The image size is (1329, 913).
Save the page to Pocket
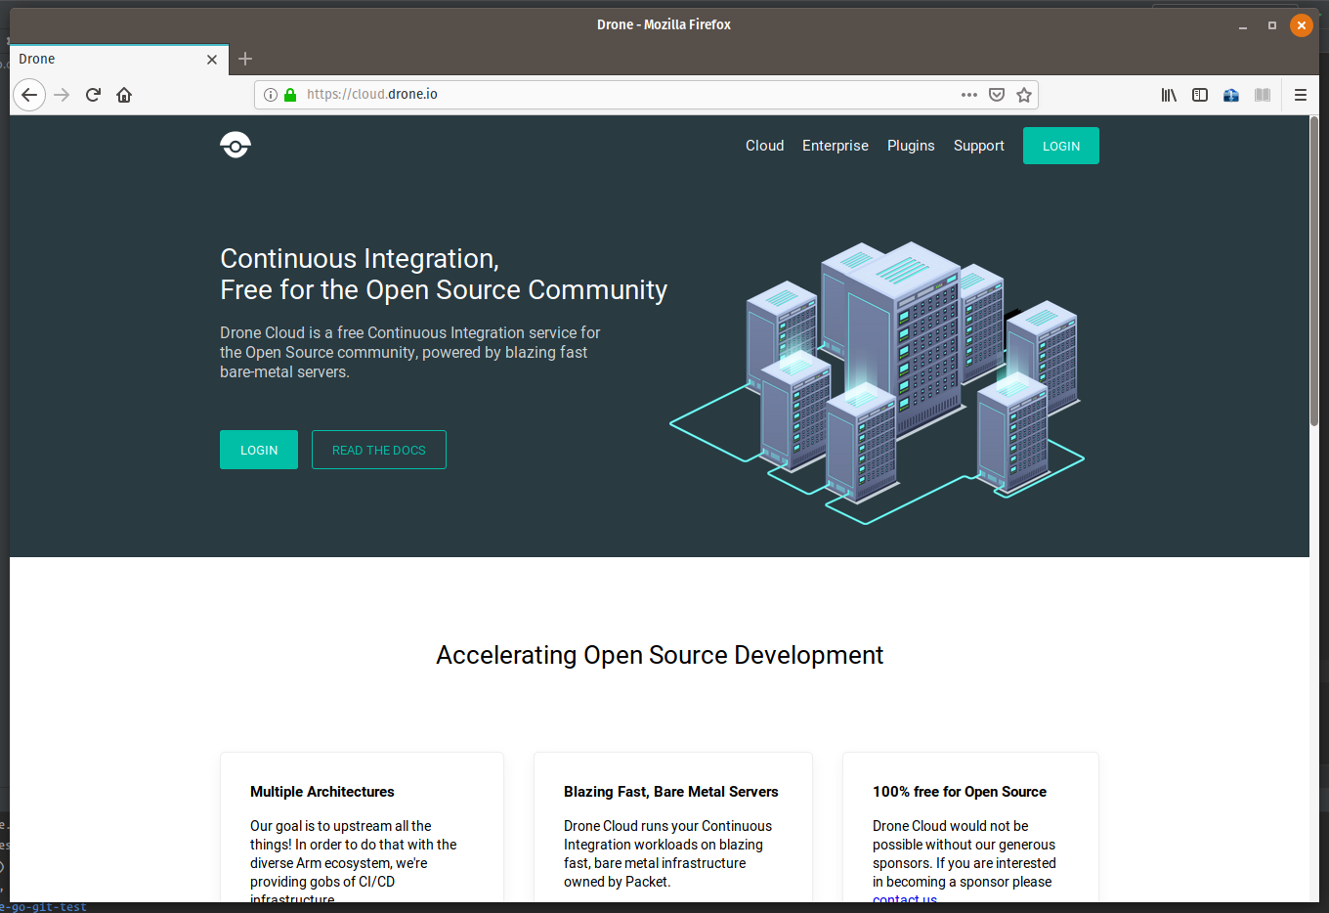coord(996,95)
